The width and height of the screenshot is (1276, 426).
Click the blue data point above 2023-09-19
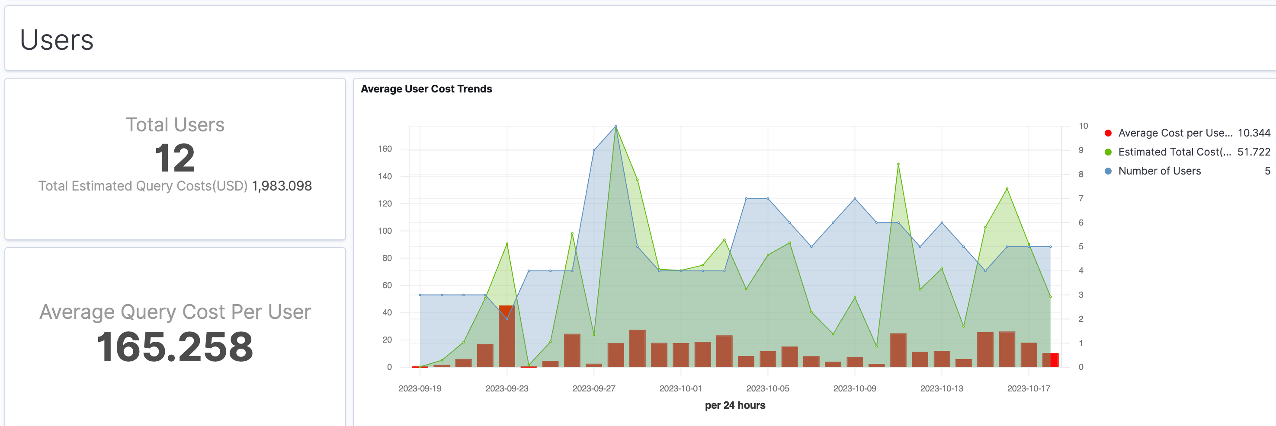[420, 294]
